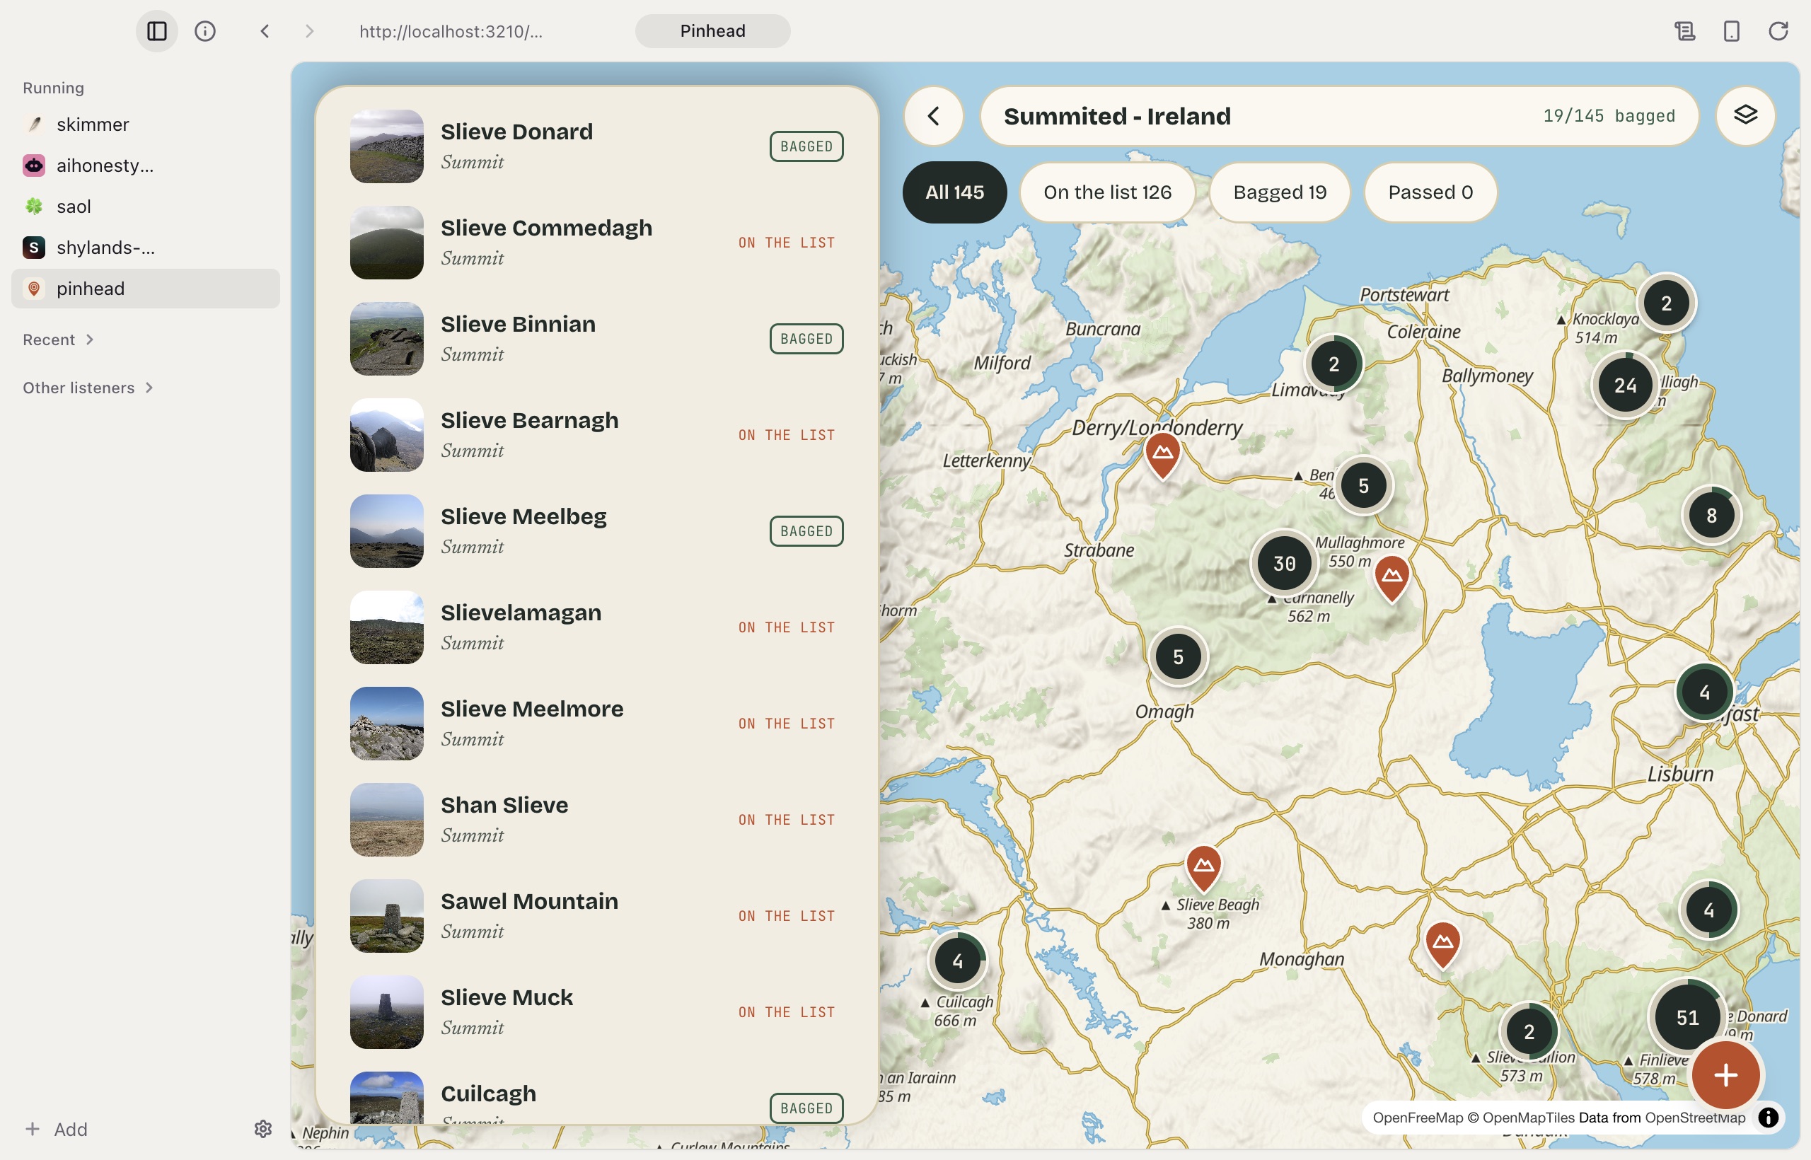Screen dimensions: 1811x1160
Task: Filter by On the list 126
Action: pos(1106,192)
